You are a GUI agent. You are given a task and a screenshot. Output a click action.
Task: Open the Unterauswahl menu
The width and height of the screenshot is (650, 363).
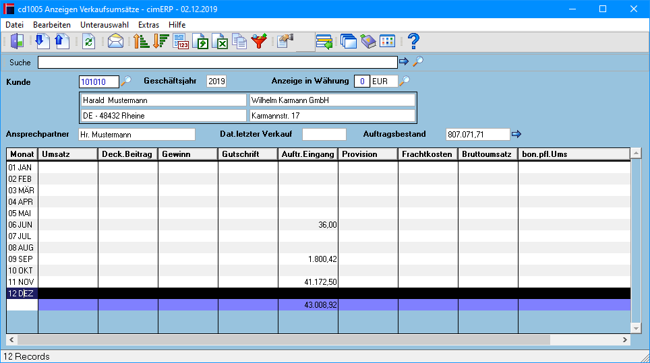coord(105,25)
